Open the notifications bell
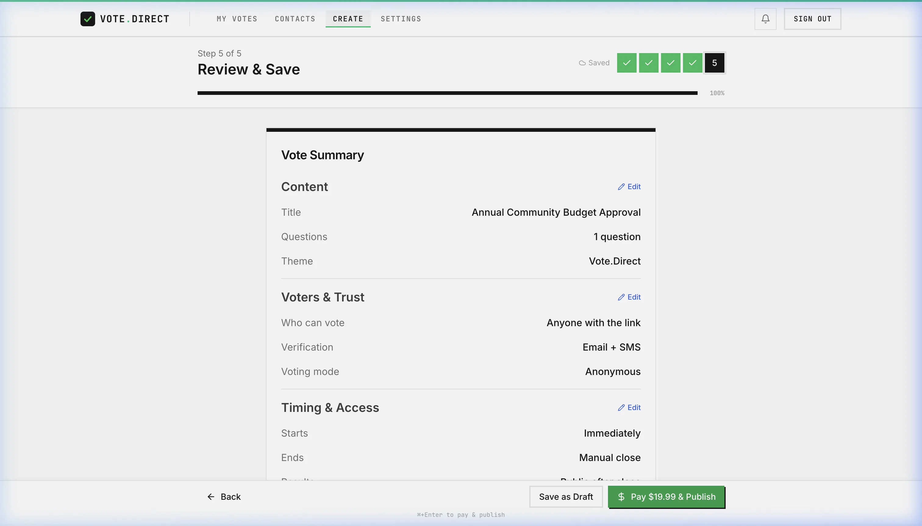The image size is (922, 526). (765, 19)
